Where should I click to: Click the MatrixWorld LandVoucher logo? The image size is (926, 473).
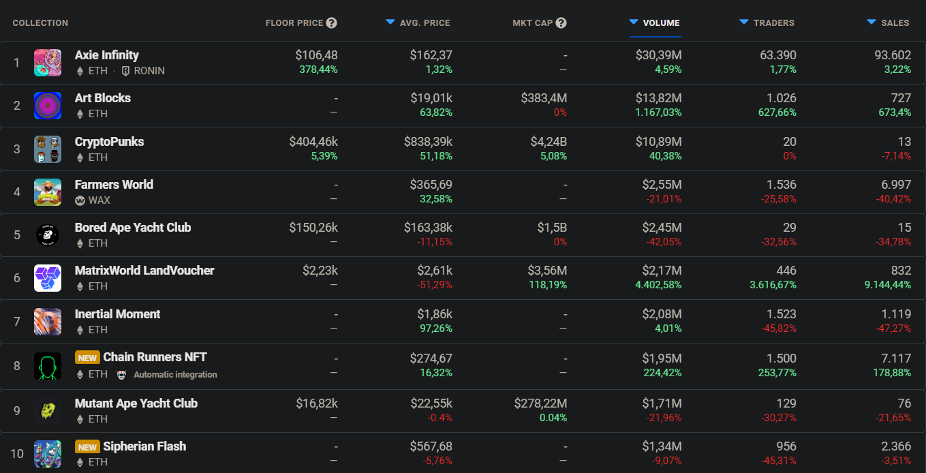click(x=48, y=278)
